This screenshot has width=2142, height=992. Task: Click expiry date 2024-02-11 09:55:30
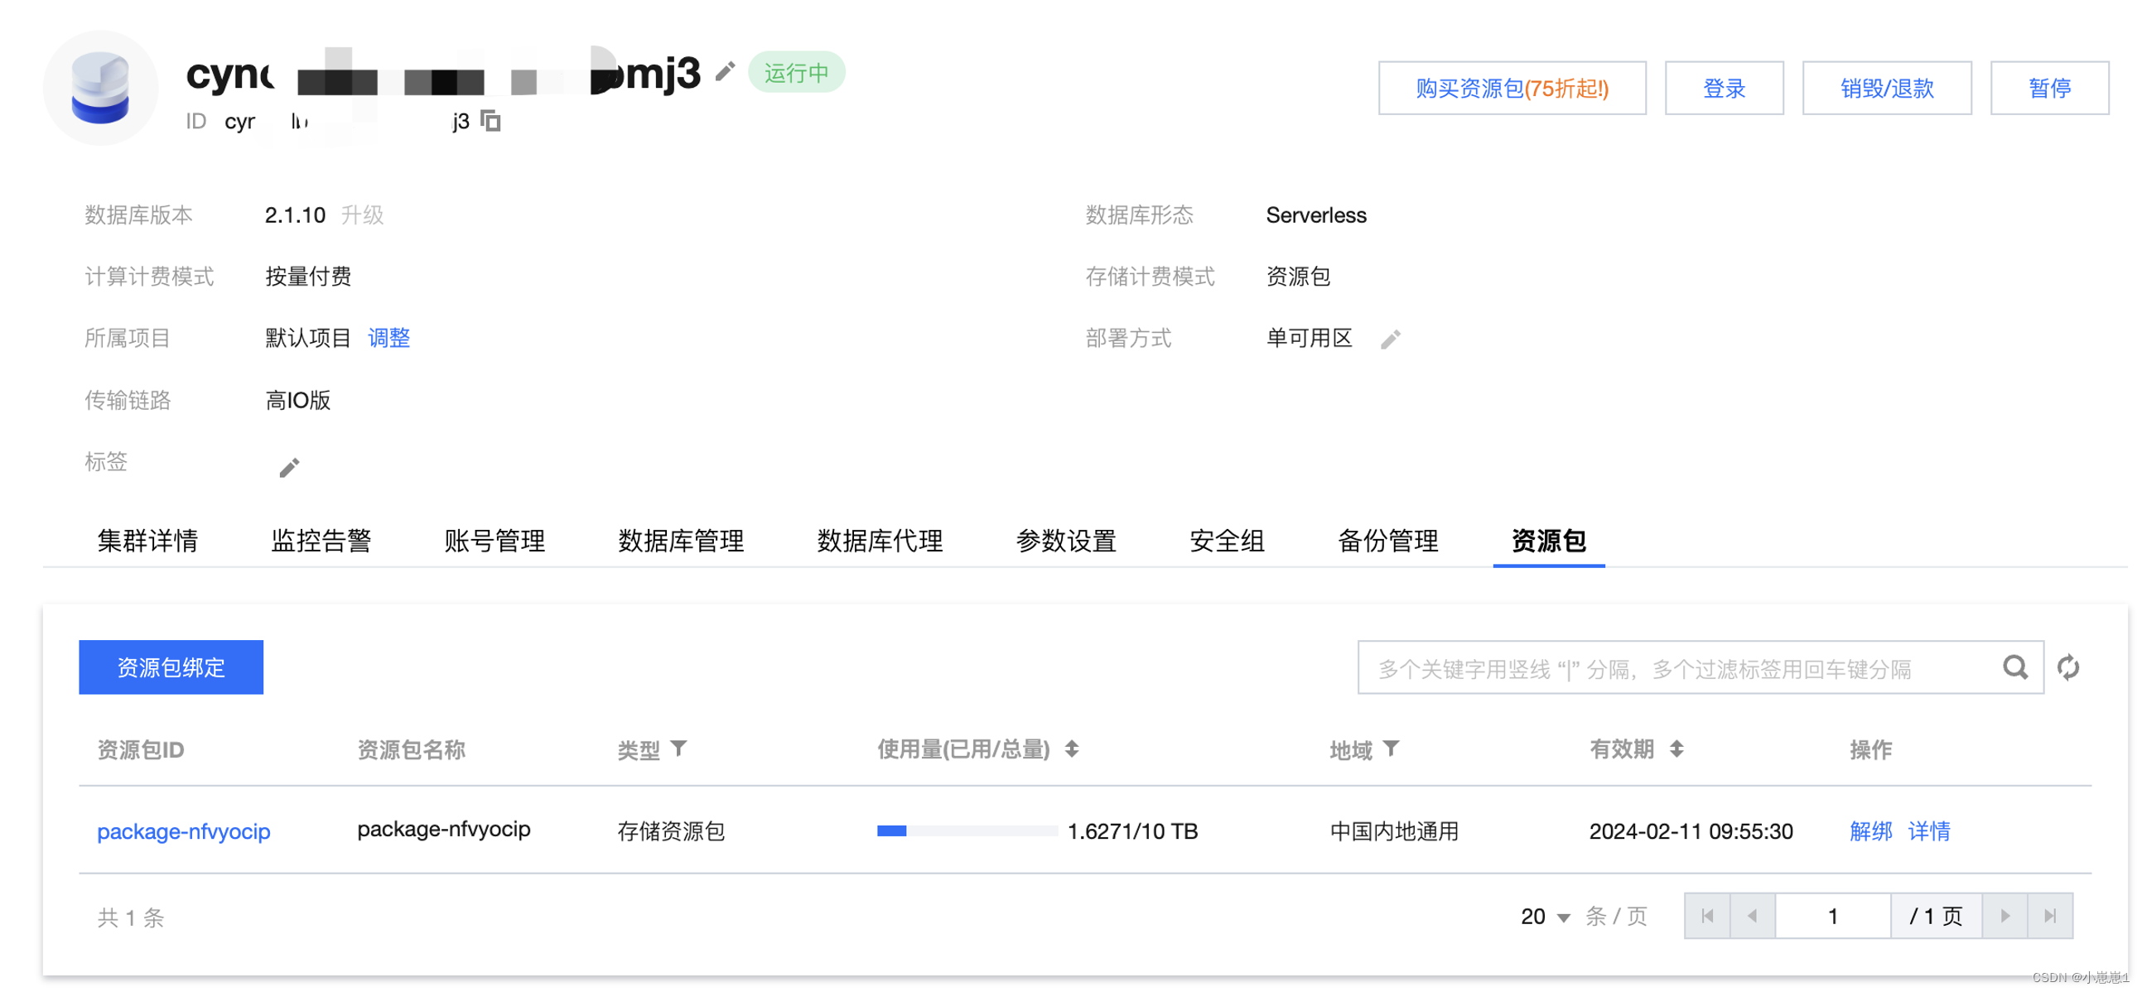(x=1691, y=830)
